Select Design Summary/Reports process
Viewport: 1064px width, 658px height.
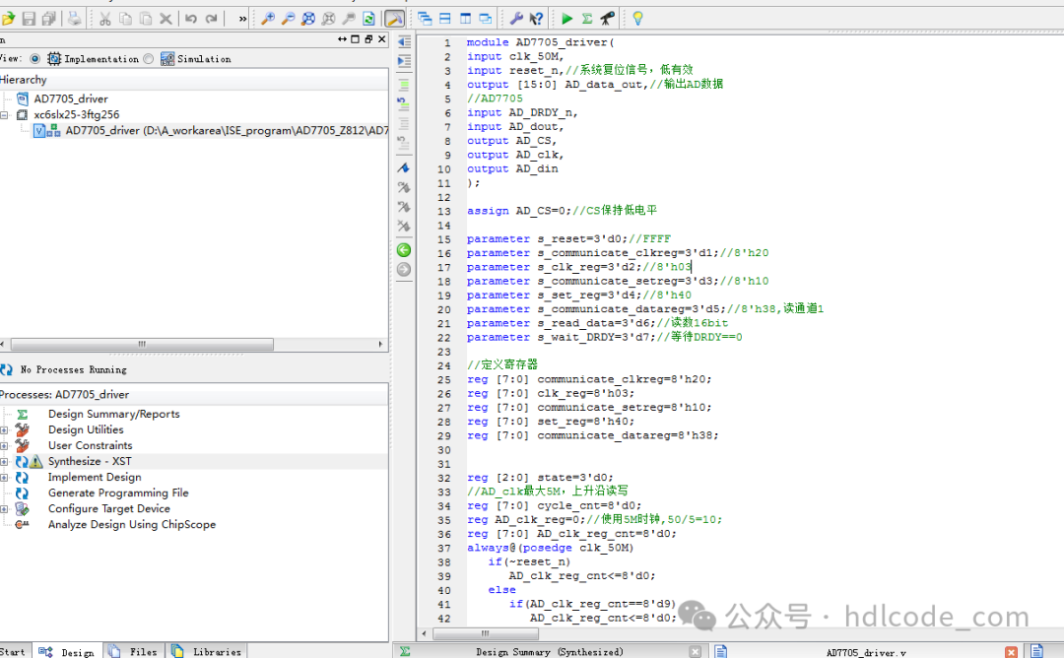coord(113,414)
